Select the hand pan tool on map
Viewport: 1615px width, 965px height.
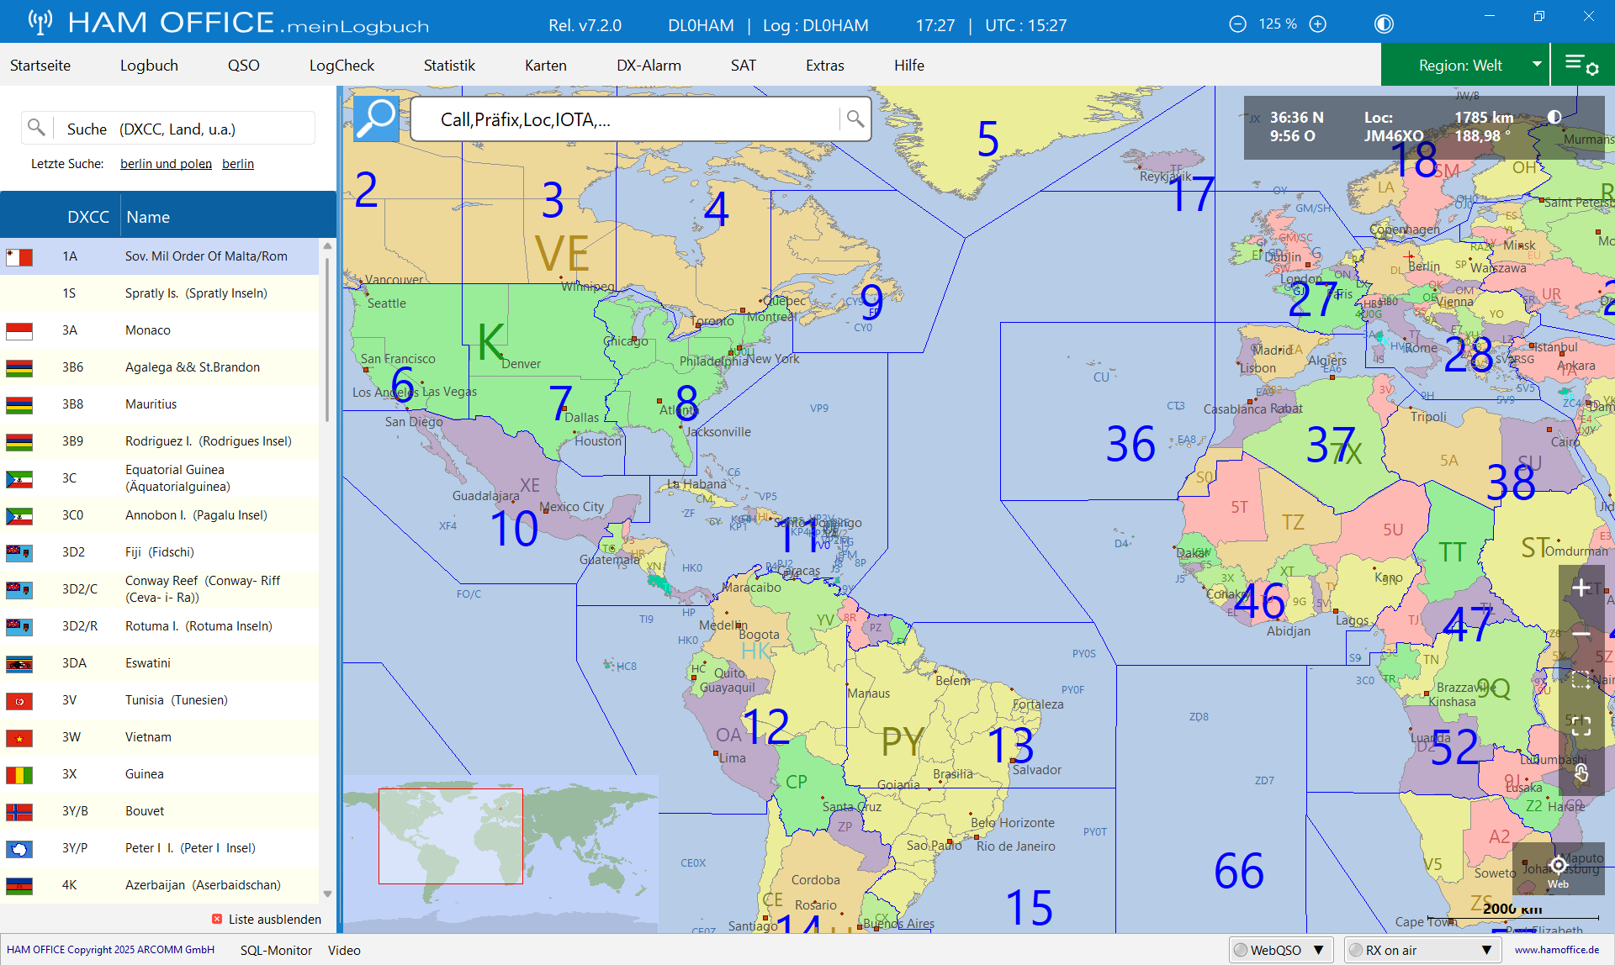pos(1581,773)
